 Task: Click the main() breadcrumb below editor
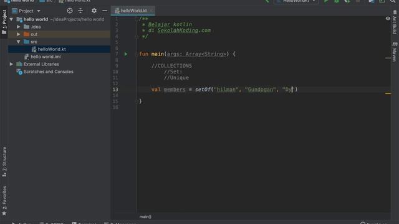point(145,217)
